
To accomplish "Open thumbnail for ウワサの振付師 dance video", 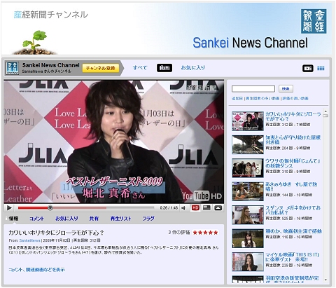I will (248, 168).
